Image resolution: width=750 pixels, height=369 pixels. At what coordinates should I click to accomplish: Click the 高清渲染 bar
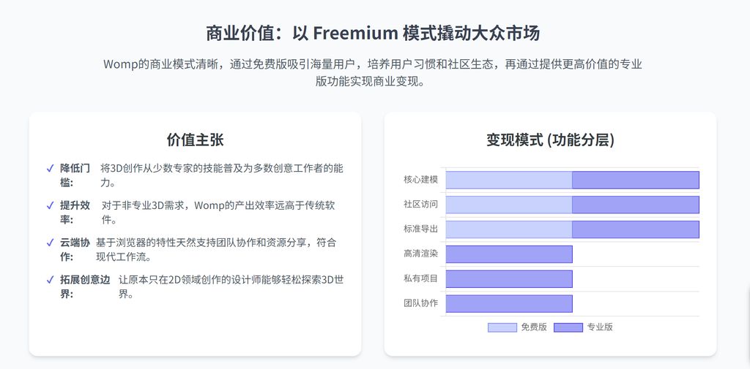coord(508,254)
